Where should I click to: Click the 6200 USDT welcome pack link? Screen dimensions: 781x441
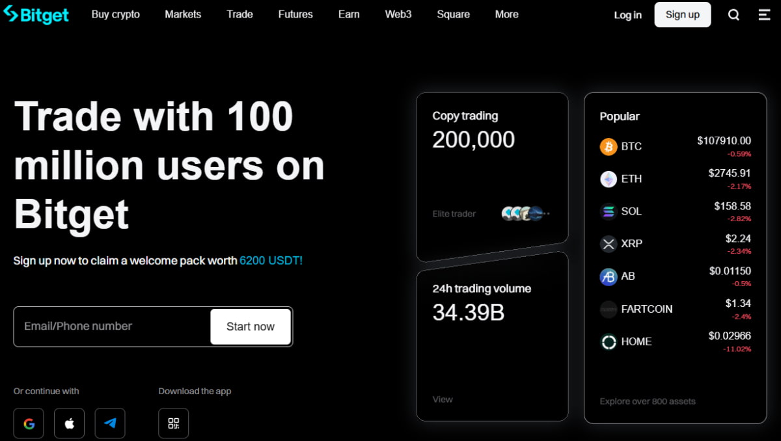tap(271, 261)
